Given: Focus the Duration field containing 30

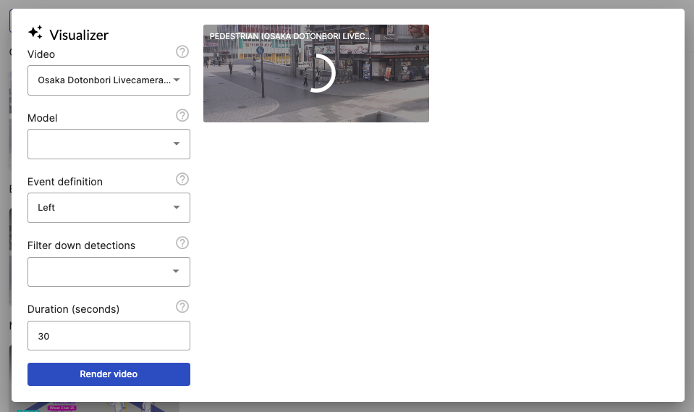Looking at the screenshot, I should tap(109, 336).
